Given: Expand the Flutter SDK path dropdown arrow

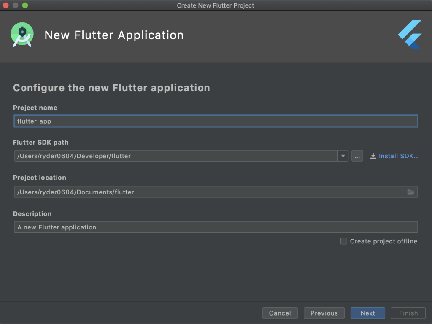Looking at the screenshot, I should (343, 156).
